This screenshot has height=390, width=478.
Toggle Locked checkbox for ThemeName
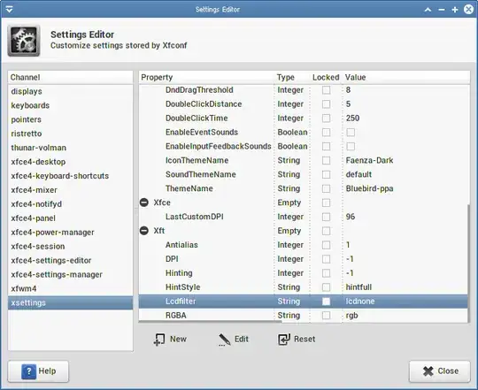[x=326, y=188]
